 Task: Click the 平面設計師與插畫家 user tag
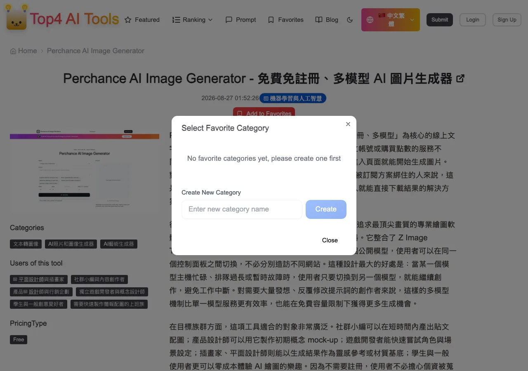point(39,279)
